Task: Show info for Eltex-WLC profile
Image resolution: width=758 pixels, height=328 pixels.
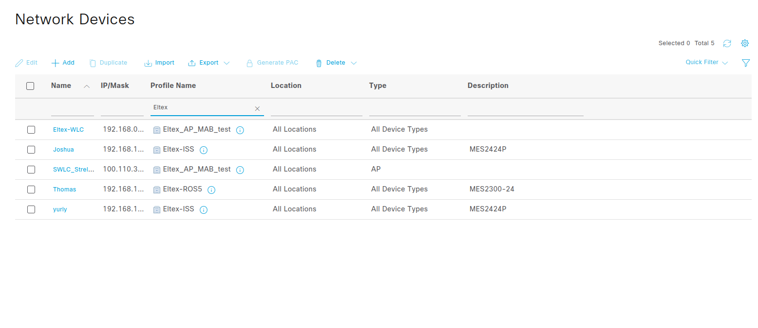Action: (240, 130)
